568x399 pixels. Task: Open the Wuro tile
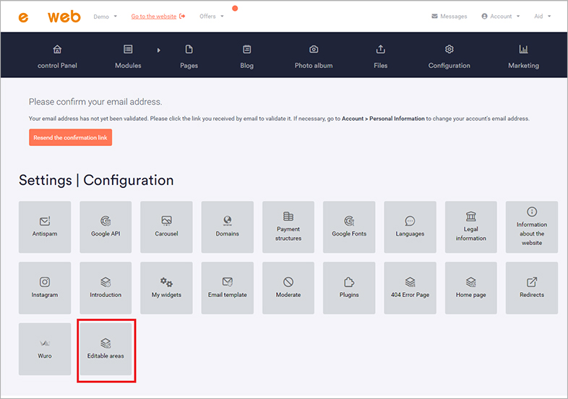(45, 349)
